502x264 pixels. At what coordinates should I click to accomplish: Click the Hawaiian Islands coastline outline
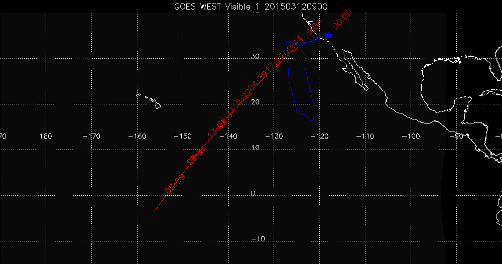149,101
